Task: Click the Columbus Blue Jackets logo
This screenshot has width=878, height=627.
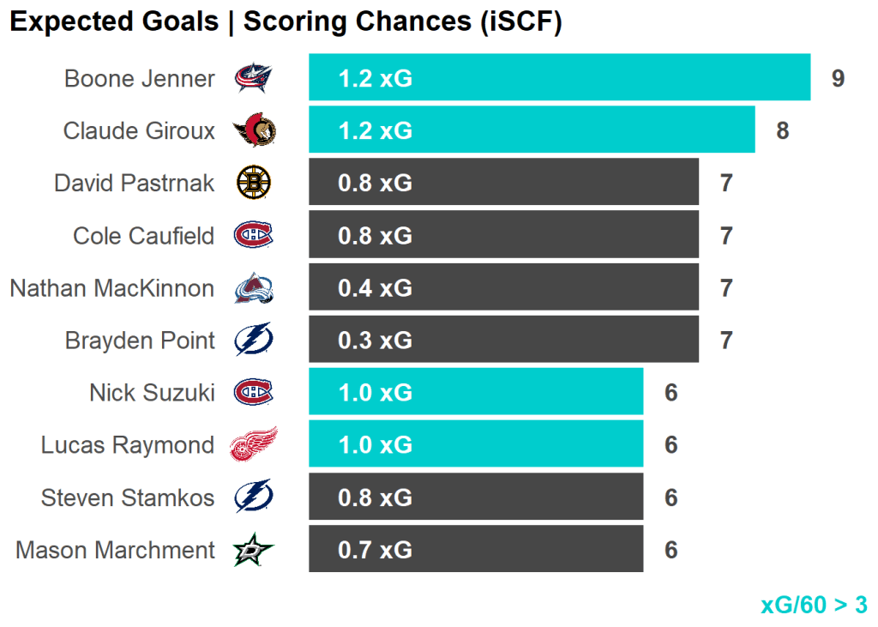Action: [x=254, y=79]
